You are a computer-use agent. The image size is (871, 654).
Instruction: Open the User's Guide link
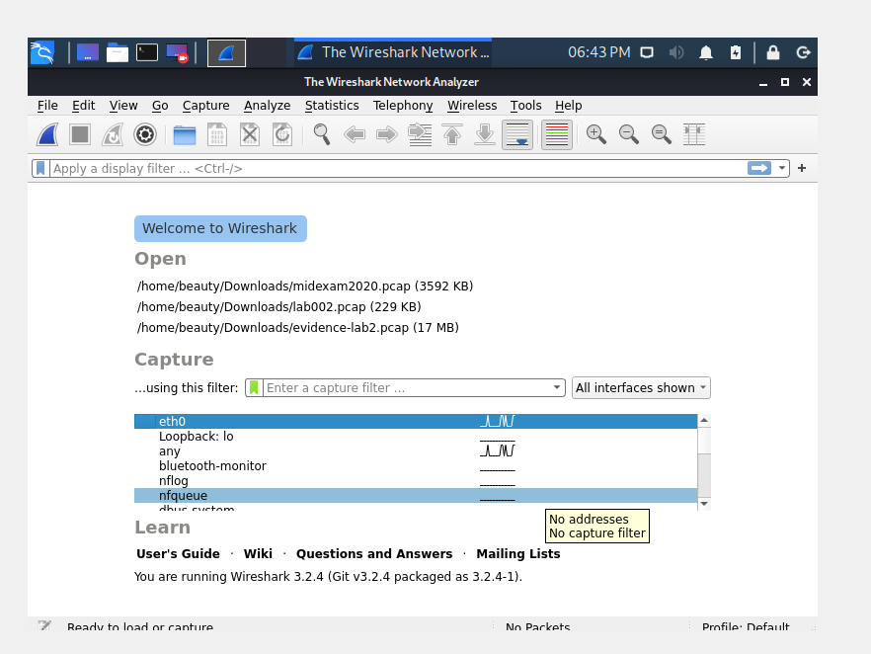click(x=178, y=554)
